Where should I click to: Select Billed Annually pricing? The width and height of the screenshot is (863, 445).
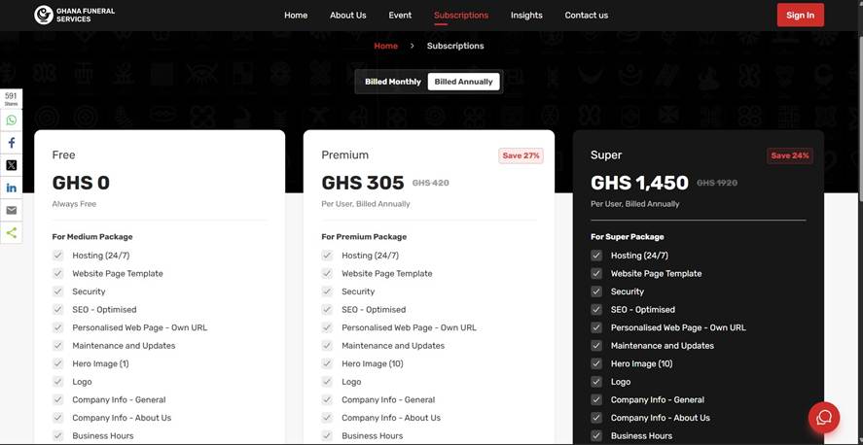463,82
